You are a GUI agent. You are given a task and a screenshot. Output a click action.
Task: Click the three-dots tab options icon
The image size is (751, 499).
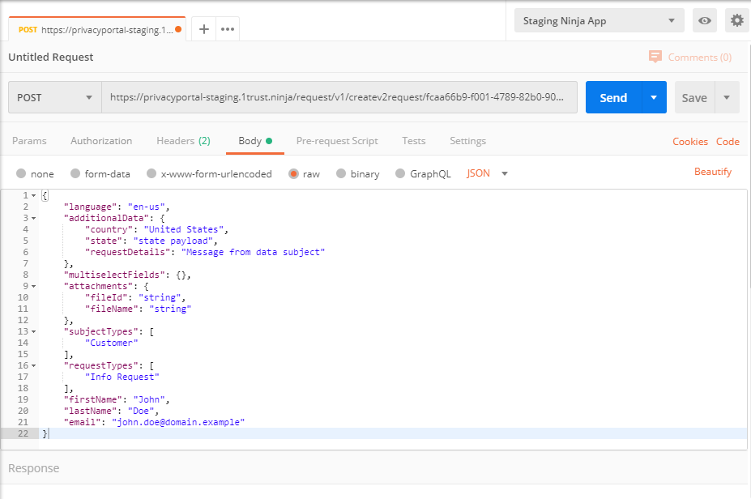pos(228,29)
